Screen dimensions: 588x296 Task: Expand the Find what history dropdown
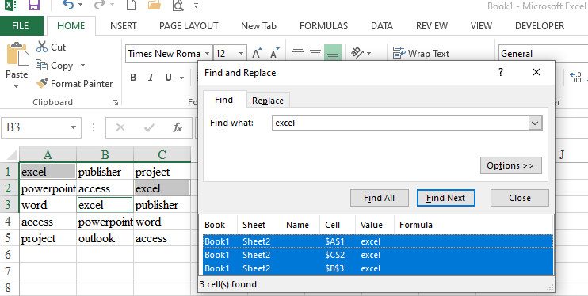[536, 123]
